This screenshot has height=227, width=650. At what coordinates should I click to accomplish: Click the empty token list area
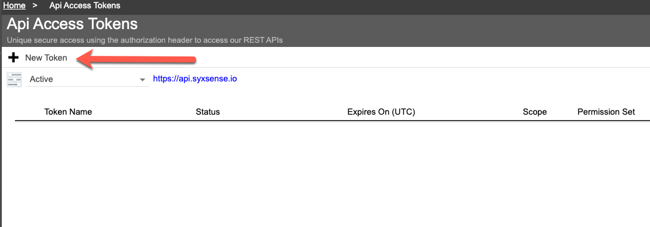(332, 174)
